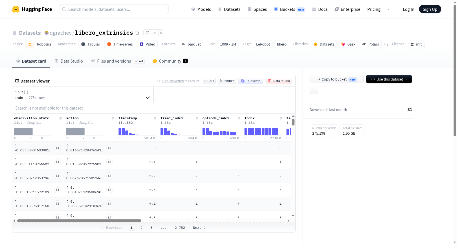The height and width of the screenshot is (245, 457).
Task: Click the Sign Up button
Action: pos(430,9)
